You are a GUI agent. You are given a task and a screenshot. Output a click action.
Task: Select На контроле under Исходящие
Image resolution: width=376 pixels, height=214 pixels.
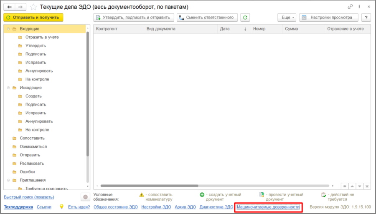click(37, 130)
